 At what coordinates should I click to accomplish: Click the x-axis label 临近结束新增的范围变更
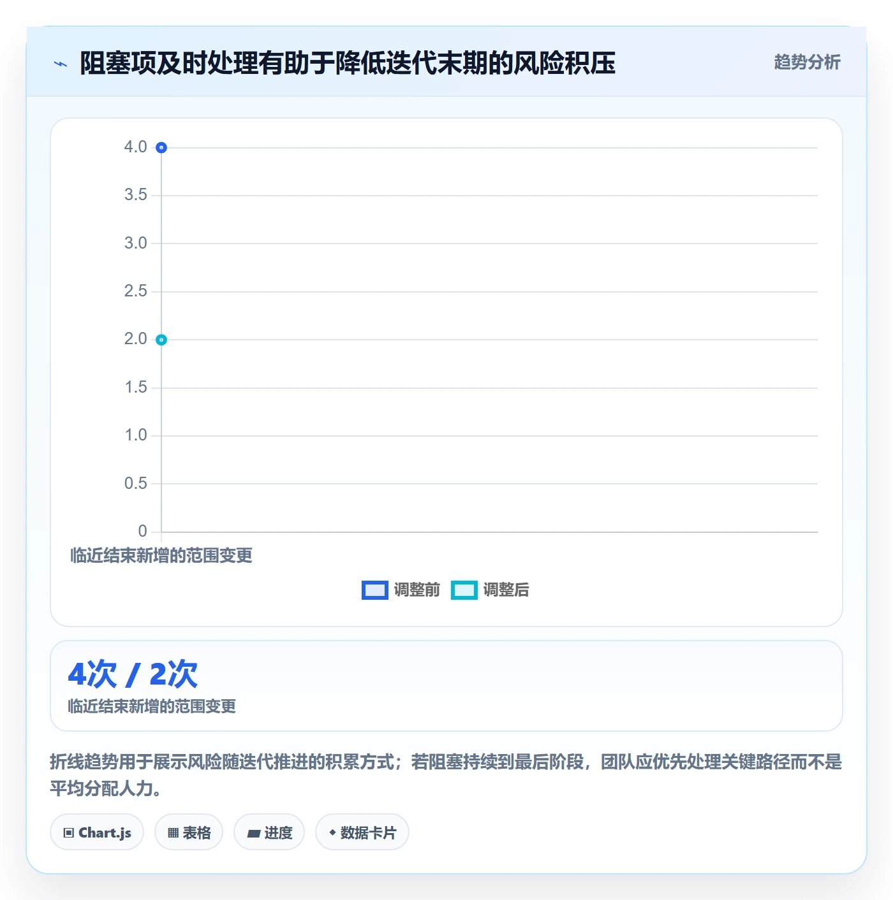161,555
